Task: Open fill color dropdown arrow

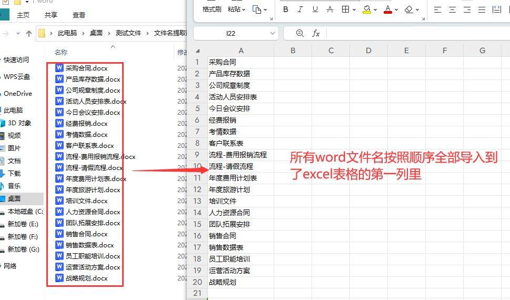Action: click(375, 10)
